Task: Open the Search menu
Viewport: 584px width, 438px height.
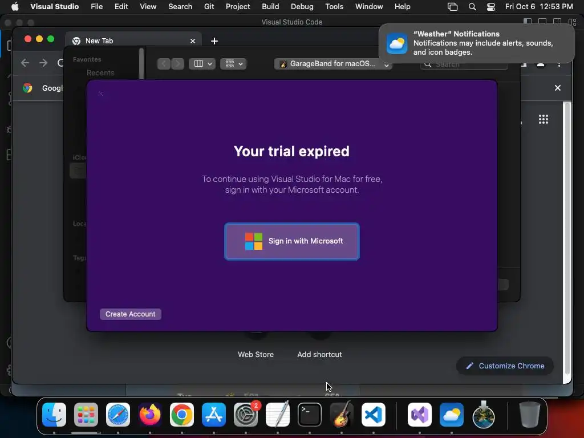Action: click(180, 6)
